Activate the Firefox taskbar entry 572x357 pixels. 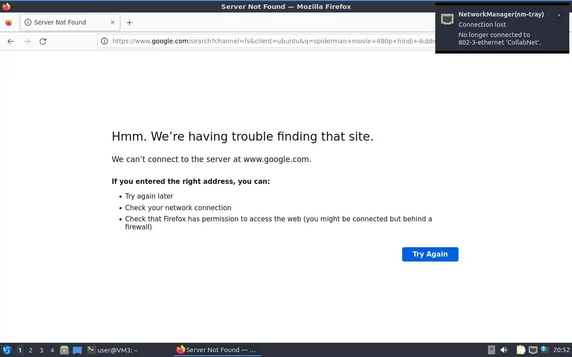coord(217,350)
